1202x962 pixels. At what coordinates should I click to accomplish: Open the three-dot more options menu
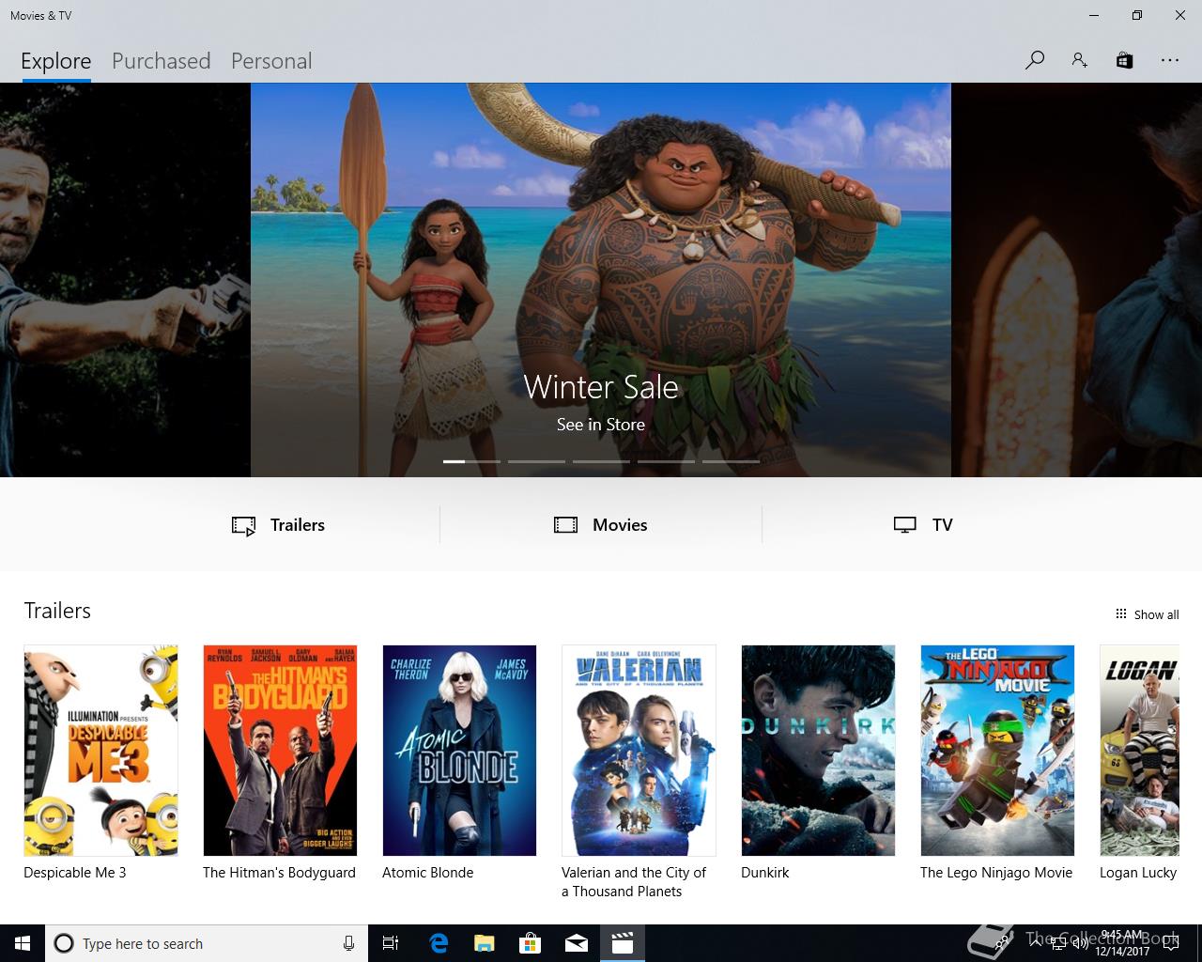pyautogui.click(x=1169, y=60)
